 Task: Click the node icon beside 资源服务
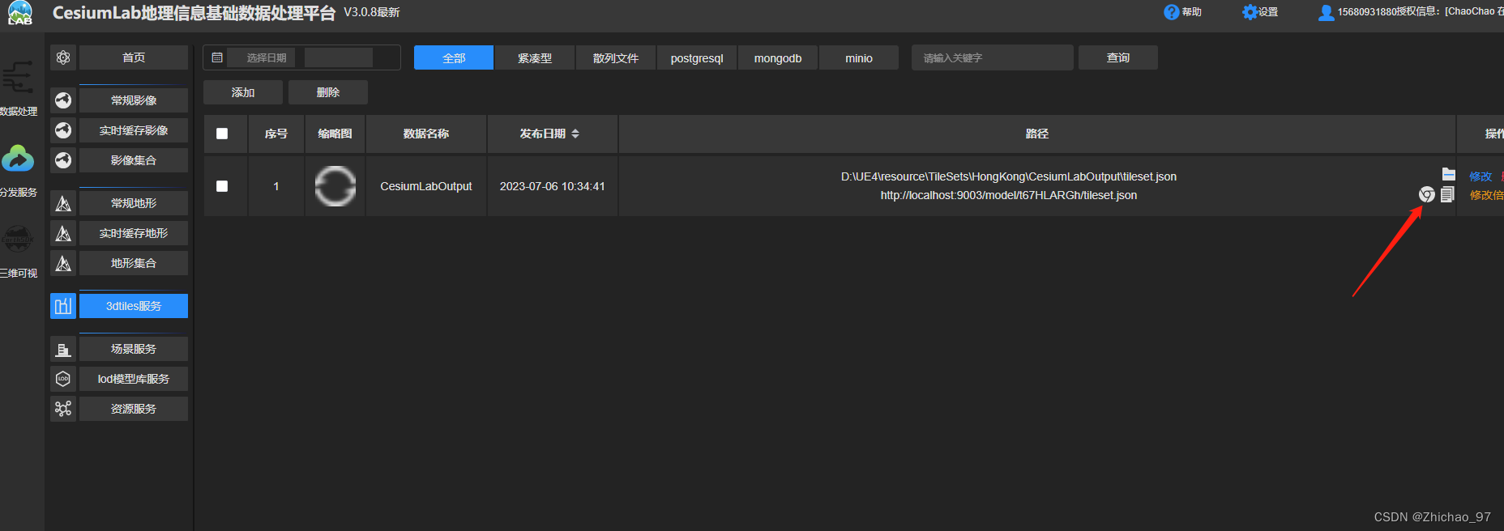tap(63, 409)
